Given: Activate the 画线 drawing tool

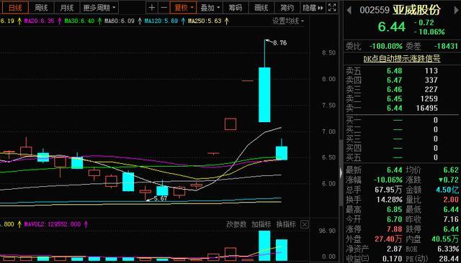Looking at the screenshot, I should pos(261,8).
